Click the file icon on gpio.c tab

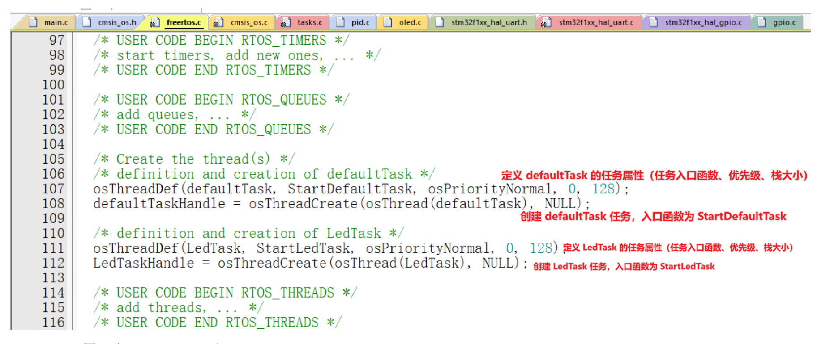(x=762, y=22)
